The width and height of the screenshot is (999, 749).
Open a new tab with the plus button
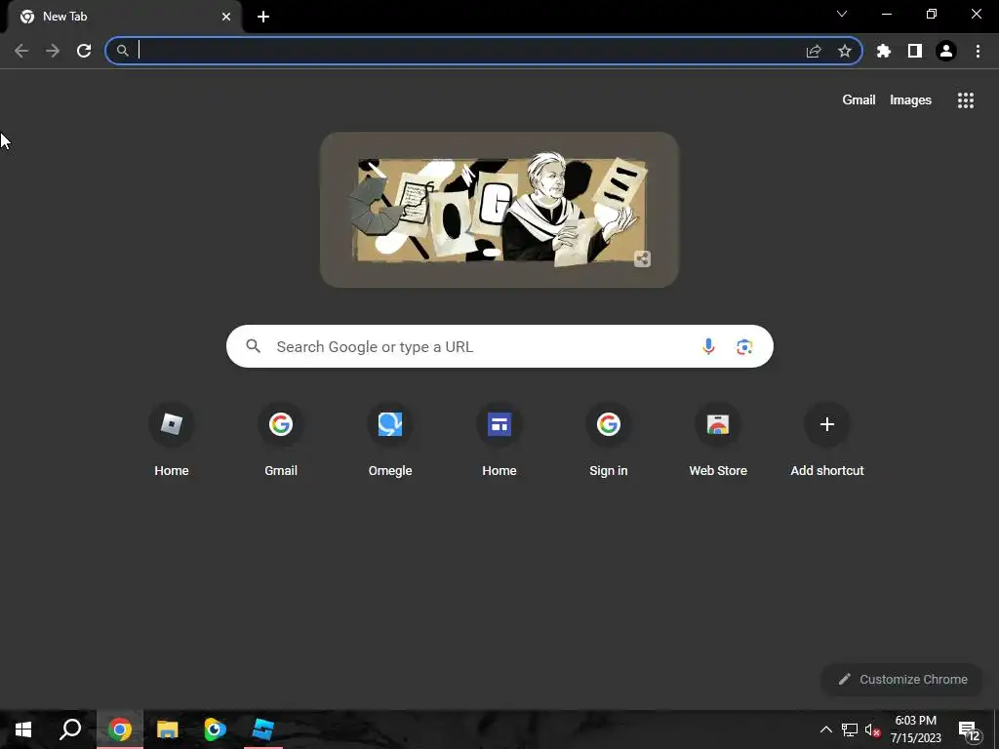pos(263,17)
